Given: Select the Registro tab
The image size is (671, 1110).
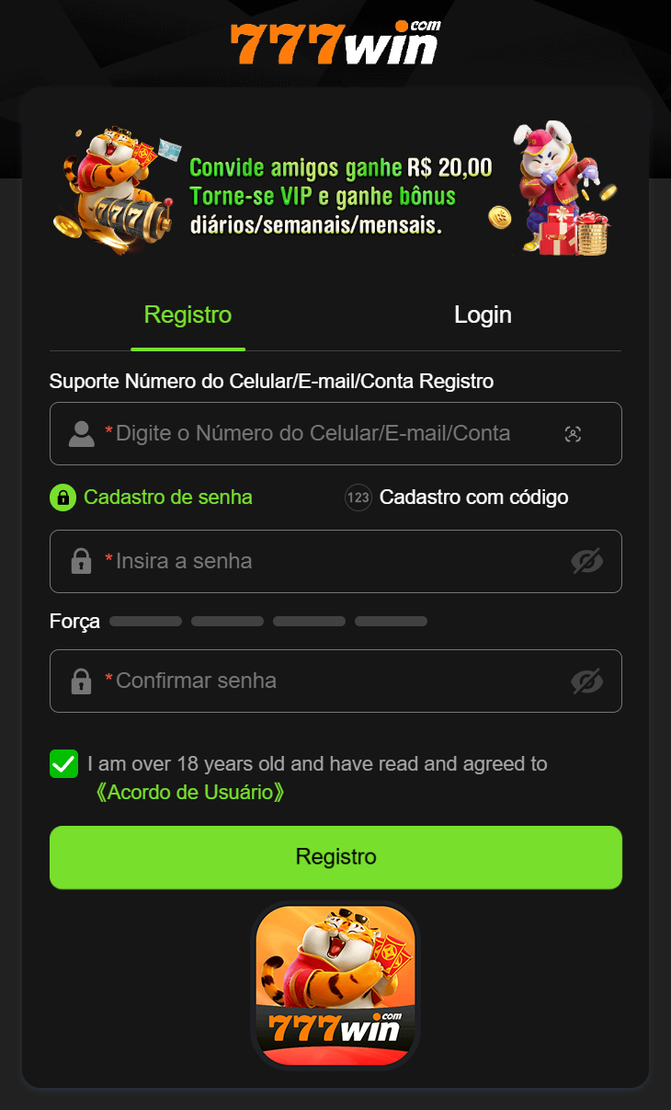Looking at the screenshot, I should [188, 315].
